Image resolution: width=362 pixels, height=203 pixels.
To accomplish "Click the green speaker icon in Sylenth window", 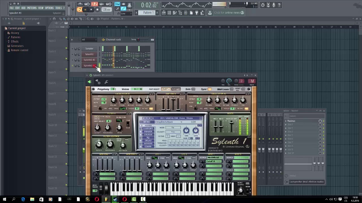I will 90,82.
